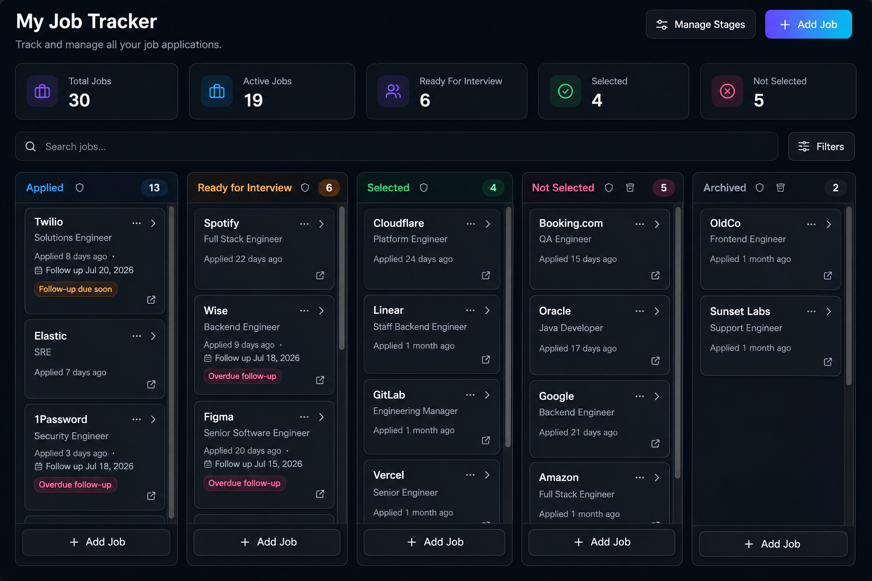Open more options menu on Twilio card
The image size is (872, 581).
point(137,223)
